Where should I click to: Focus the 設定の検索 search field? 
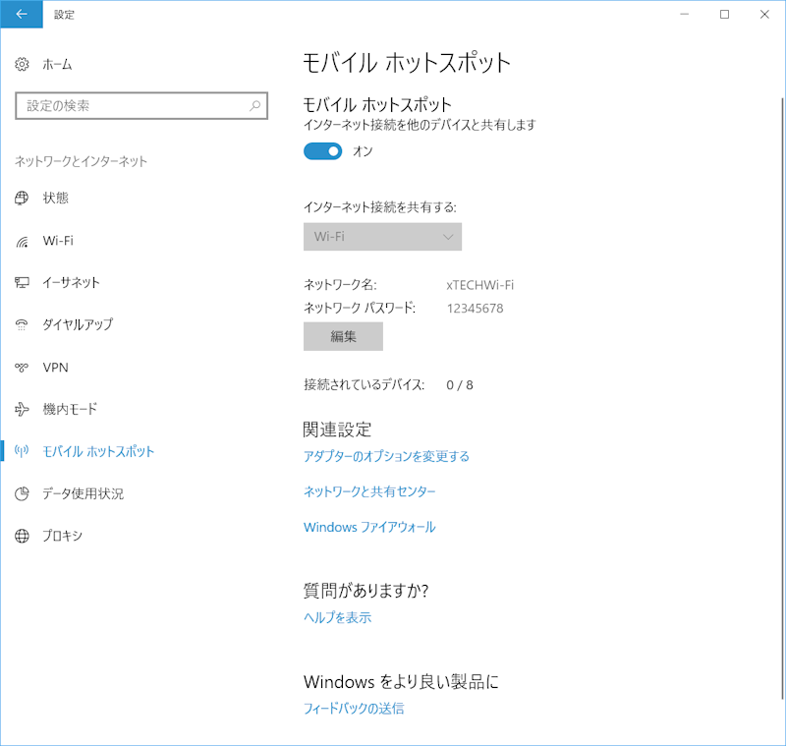click(133, 105)
